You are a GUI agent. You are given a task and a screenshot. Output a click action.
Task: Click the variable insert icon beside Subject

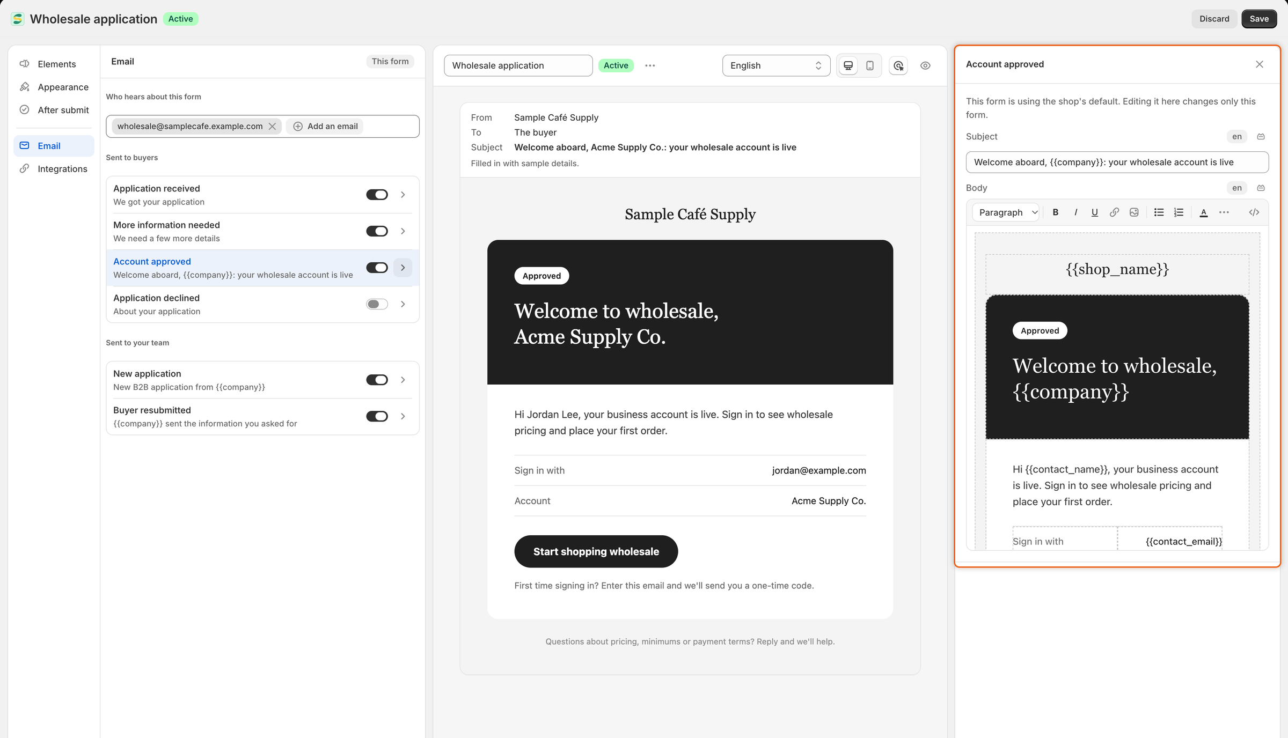click(x=1261, y=137)
